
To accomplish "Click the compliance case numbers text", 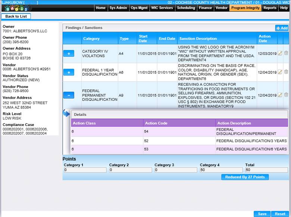I will (25, 131).
